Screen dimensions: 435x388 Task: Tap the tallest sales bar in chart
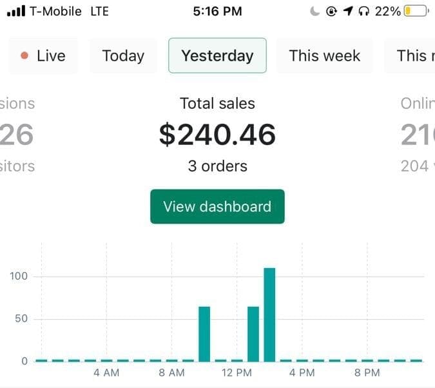(269, 314)
